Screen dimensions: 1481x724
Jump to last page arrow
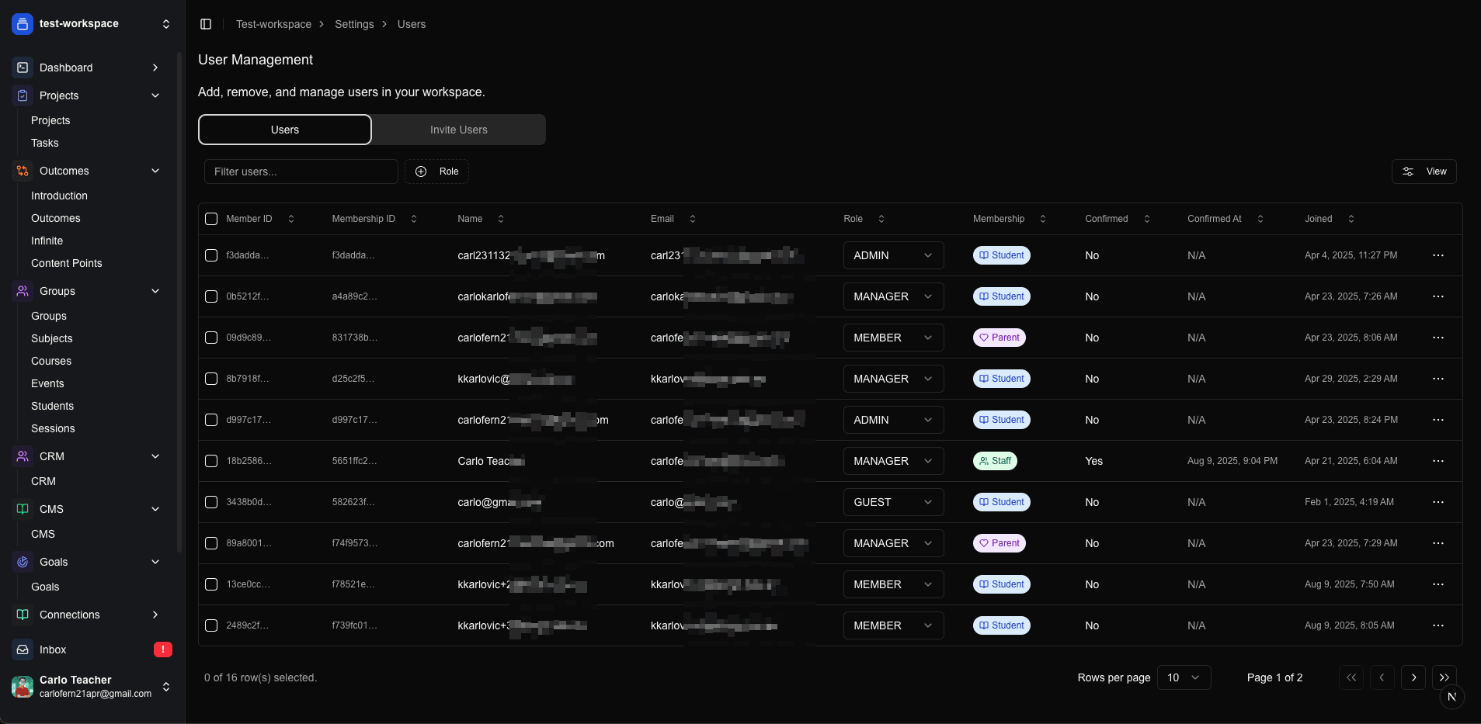(1444, 677)
